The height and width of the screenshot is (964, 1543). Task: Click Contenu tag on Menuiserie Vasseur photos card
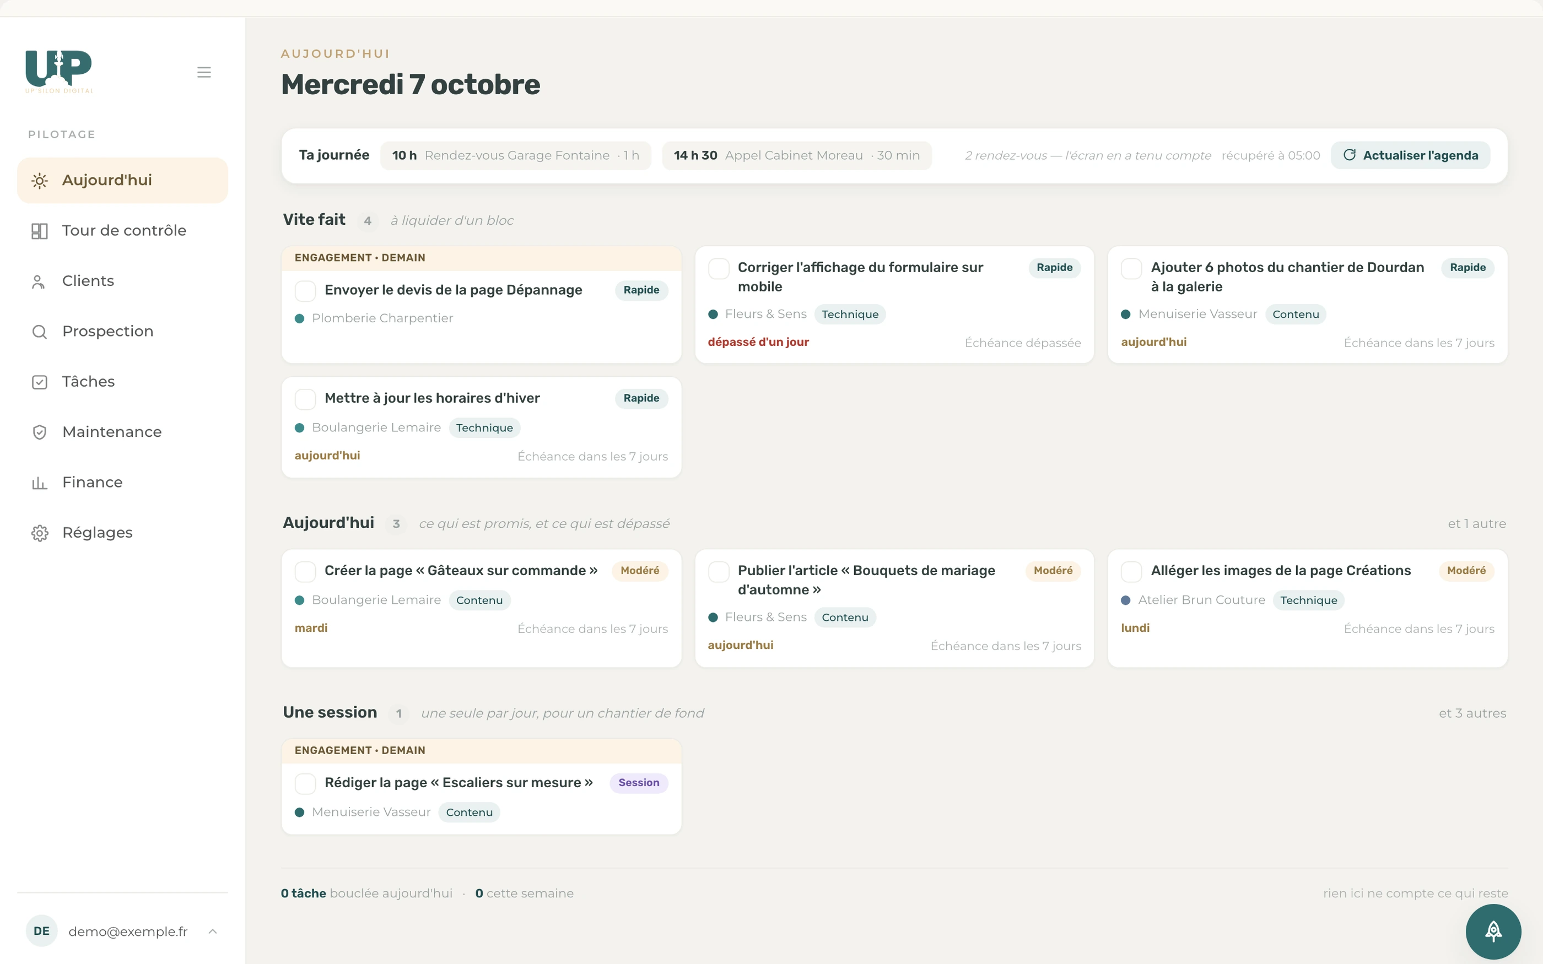point(1296,315)
